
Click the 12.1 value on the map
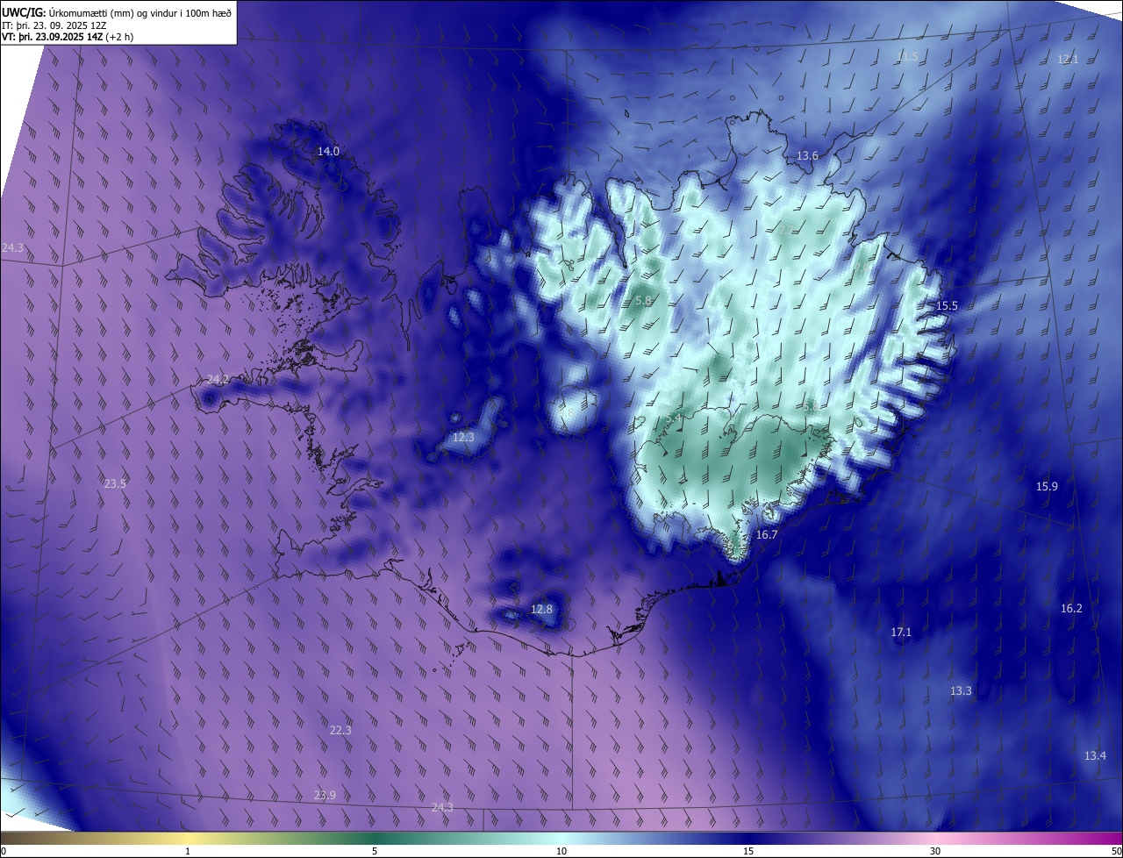[1068, 60]
